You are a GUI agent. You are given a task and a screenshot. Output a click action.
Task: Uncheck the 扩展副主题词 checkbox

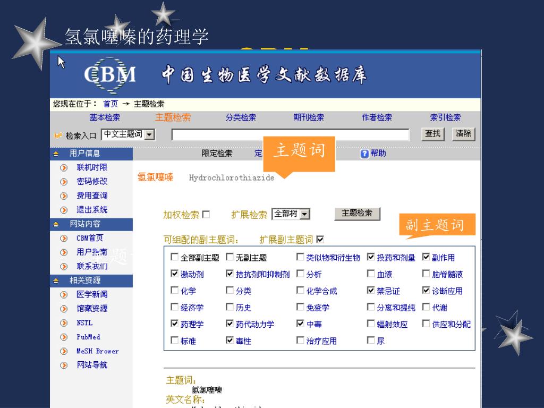click(320, 239)
